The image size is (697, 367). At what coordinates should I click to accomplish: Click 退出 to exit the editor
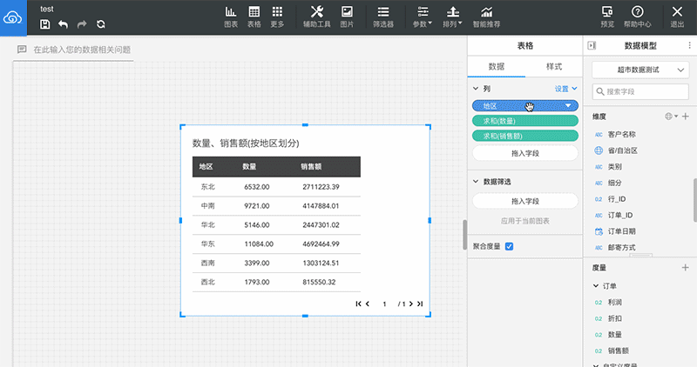[677, 17]
